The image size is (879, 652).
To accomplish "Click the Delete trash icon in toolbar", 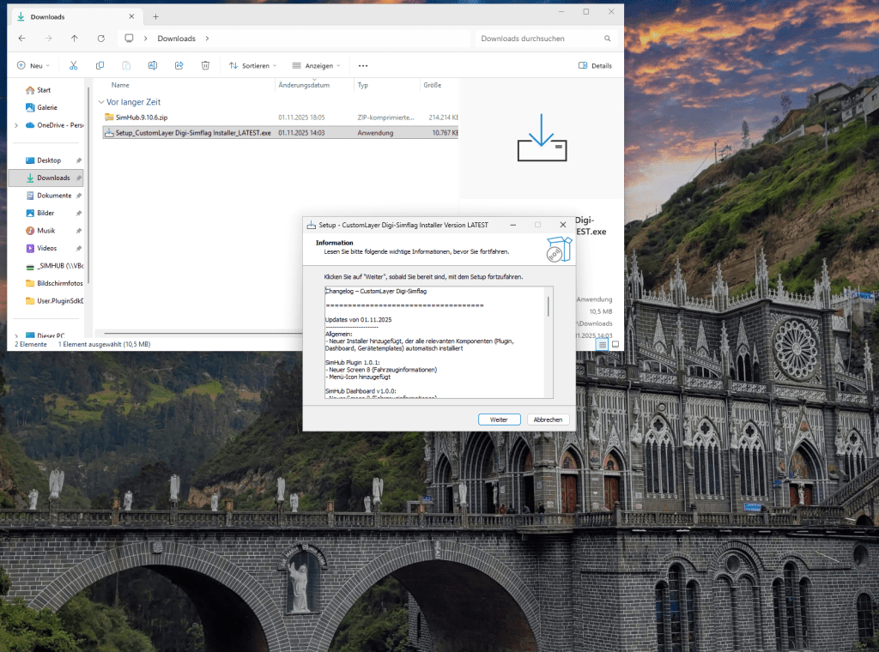I will pyautogui.click(x=206, y=65).
